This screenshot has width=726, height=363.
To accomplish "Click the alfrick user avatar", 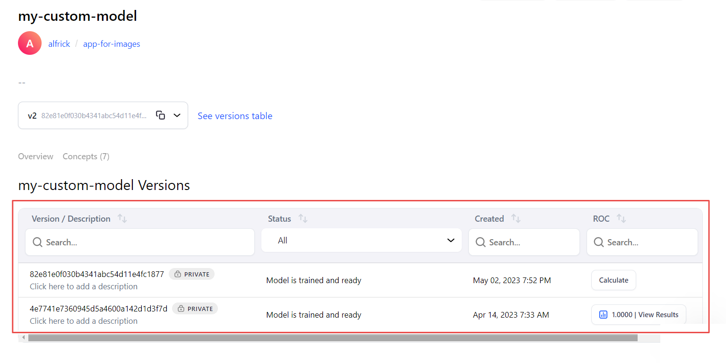I will [x=30, y=43].
